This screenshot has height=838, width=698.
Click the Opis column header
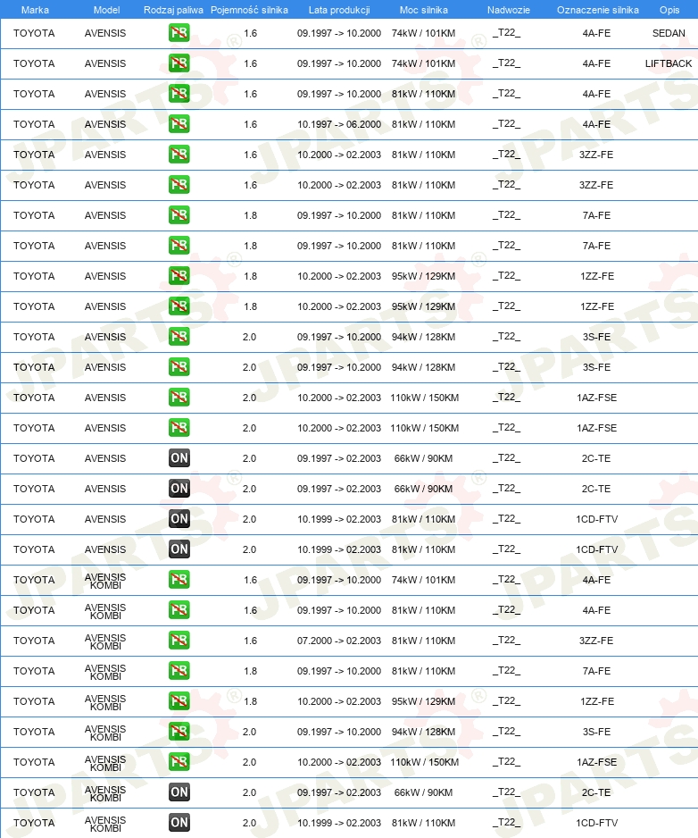[669, 10]
